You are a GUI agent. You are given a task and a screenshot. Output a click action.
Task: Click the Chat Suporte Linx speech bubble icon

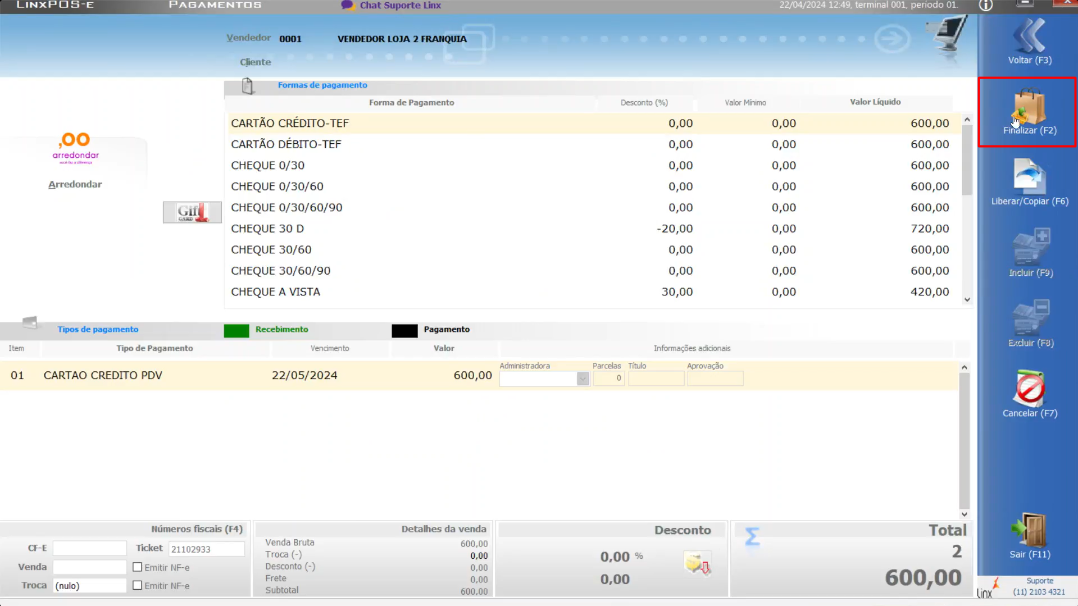348,5
